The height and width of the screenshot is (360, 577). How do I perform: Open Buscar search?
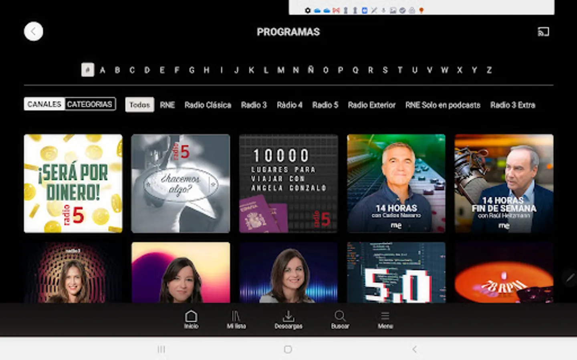click(x=340, y=320)
